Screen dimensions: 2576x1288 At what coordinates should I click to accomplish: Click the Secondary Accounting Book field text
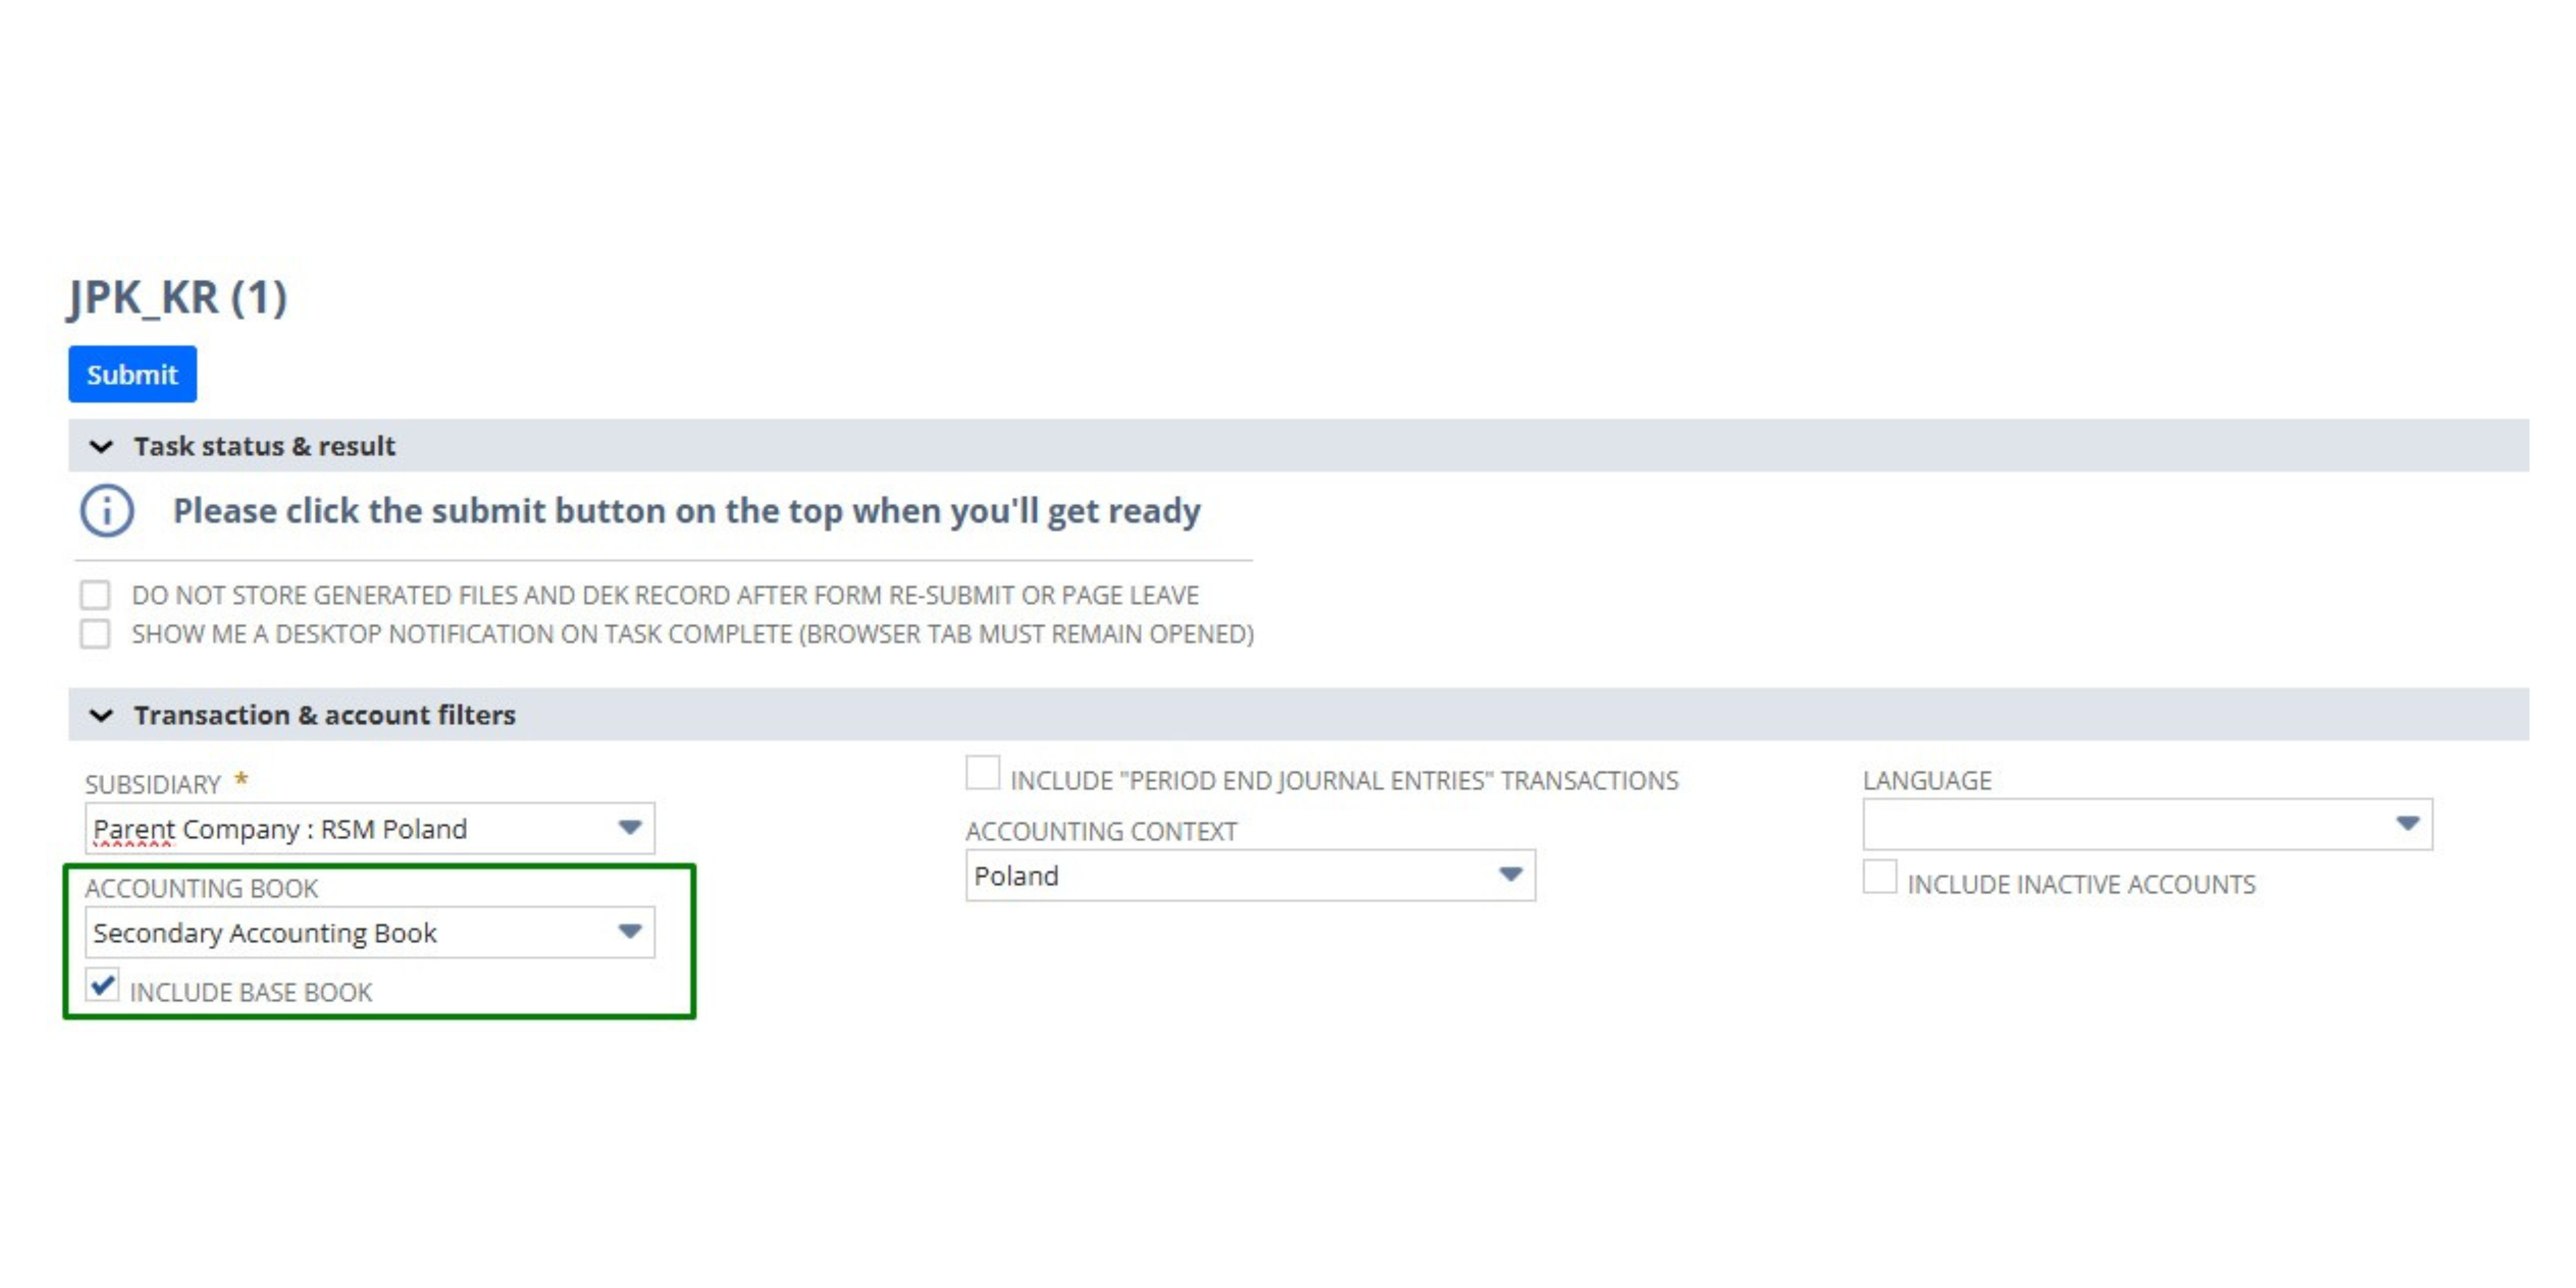pos(265,933)
